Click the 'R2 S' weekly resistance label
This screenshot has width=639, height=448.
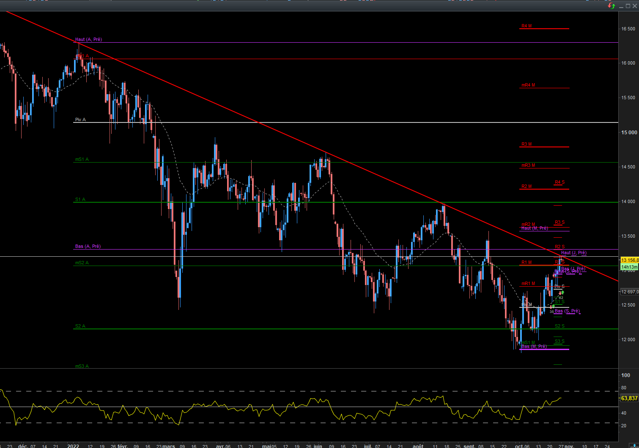pos(560,247)
